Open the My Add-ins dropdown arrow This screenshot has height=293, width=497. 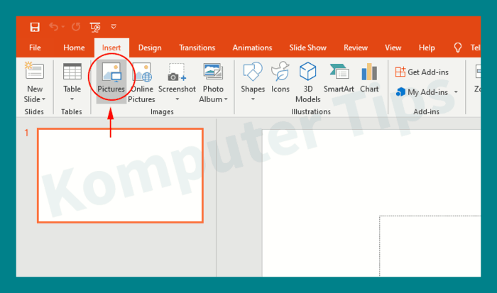(456, 92)
